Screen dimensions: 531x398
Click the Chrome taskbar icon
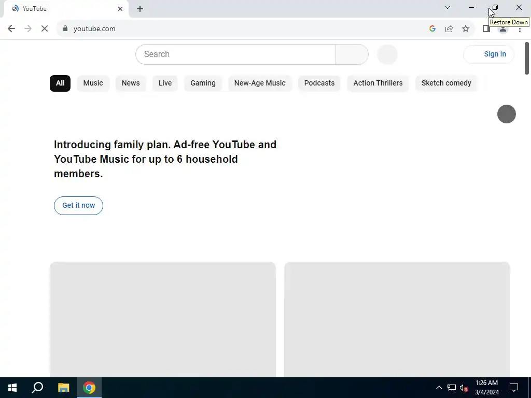point(89,388)
